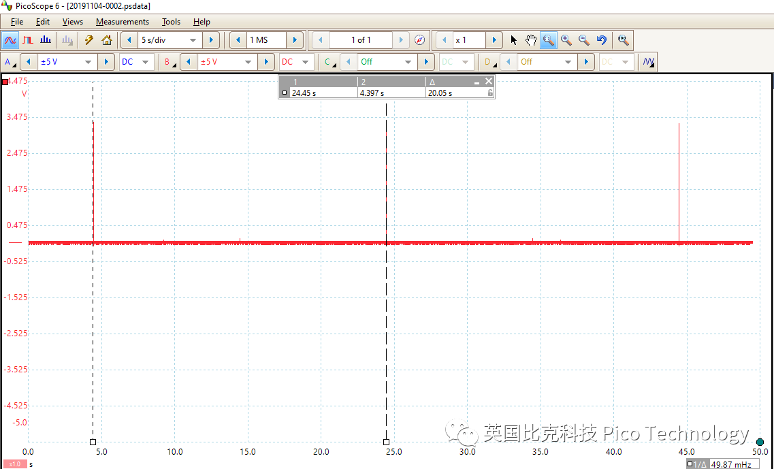Select the Scope view icon
Viewport: 774px width, 469px height.
click(x=10, y=40)
